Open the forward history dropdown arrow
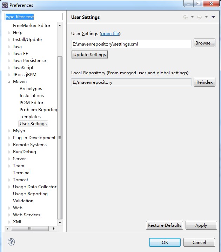Viewport: 221px width, 252px height. point(206,17)
